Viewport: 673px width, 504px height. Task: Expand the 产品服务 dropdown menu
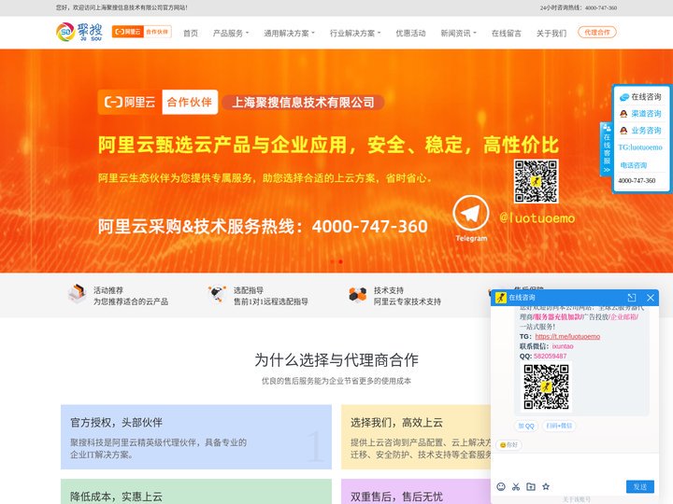coord(231,33)
